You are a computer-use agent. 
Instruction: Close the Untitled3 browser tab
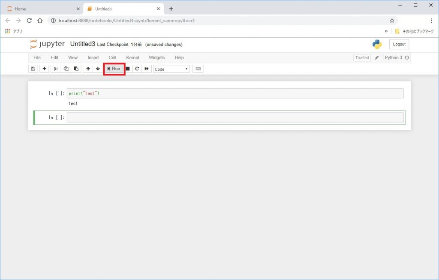click(x=159, y=9)
